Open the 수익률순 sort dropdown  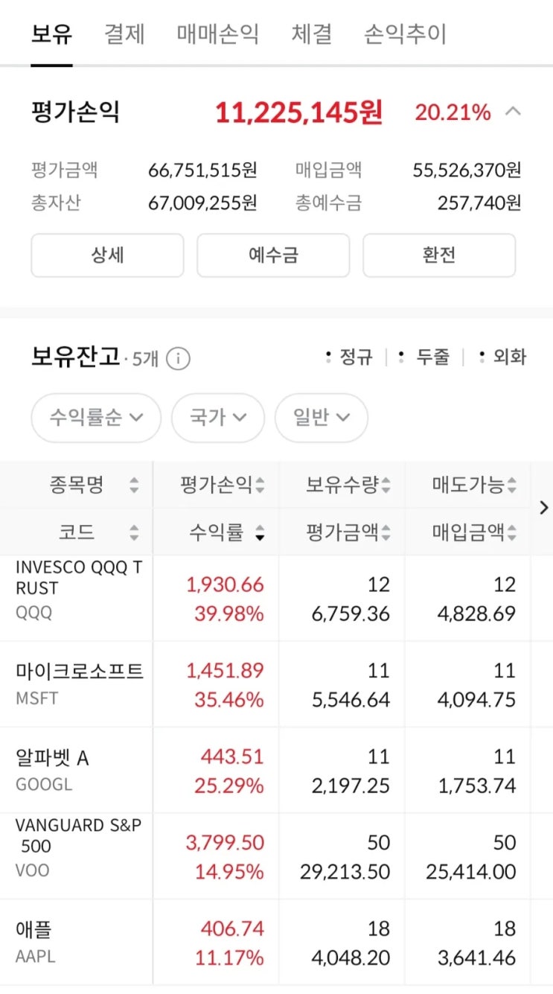pos(96,418)
